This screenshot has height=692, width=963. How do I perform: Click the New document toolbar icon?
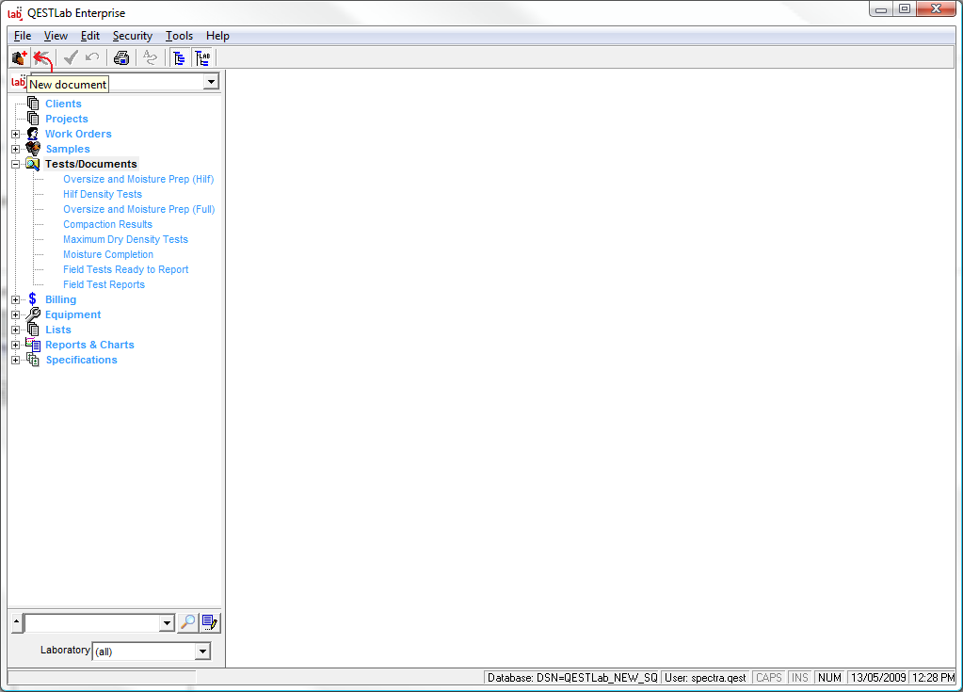click(x=19, y=57)
